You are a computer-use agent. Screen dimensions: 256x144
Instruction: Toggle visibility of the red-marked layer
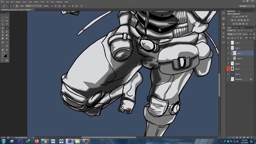click(228, 69)
